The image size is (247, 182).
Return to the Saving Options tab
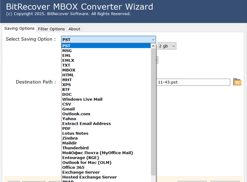(19, 28)
